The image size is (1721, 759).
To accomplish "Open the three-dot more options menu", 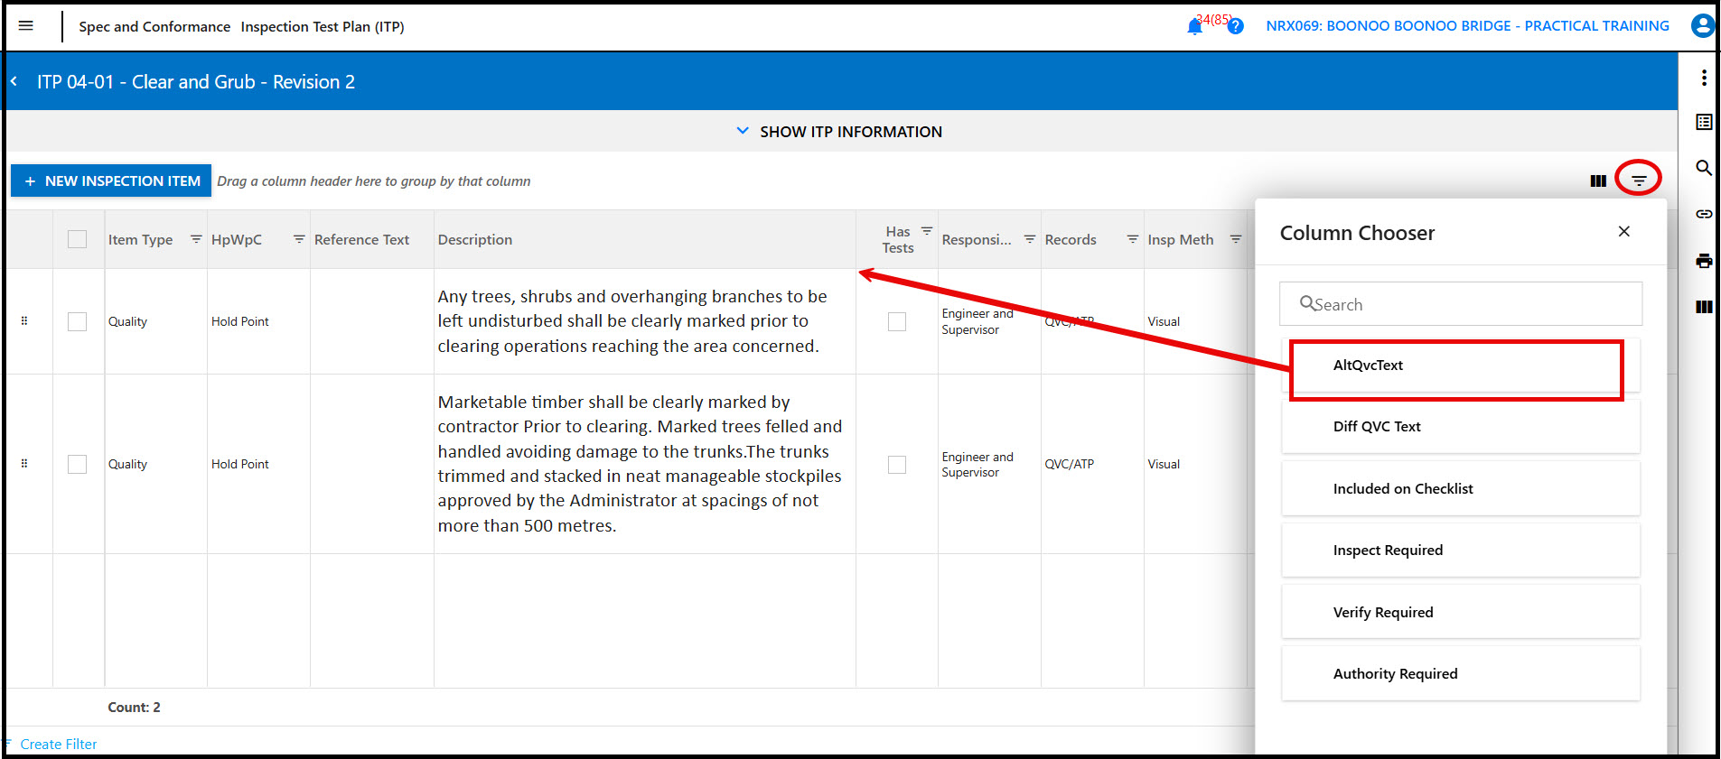I will (1704, 78).
